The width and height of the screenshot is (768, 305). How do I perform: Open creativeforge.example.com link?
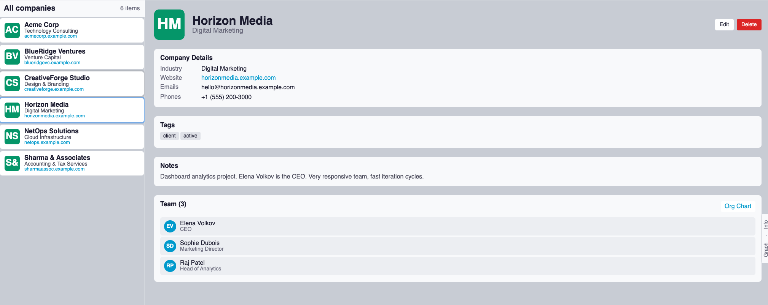point(54,89)
